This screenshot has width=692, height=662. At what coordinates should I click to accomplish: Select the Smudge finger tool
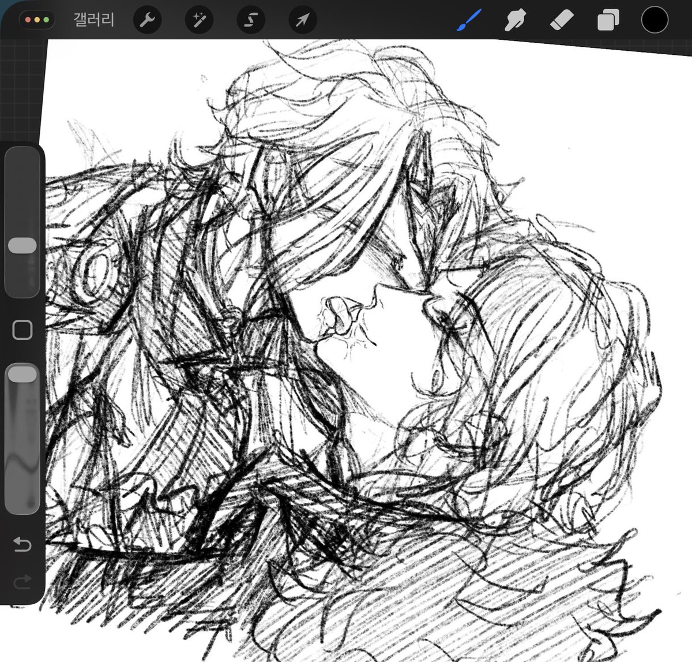(x=515, y=21)
